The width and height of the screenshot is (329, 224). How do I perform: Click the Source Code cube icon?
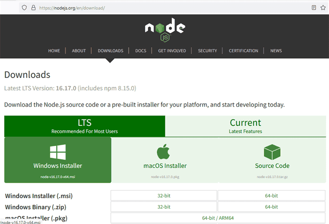pyautogui.click(x=272, y=152)
